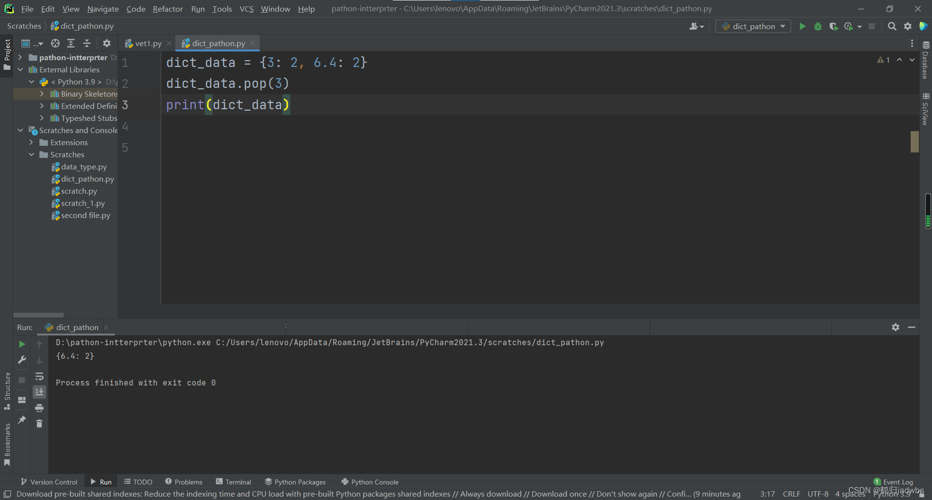This screenshot has height=500, width=932.
Task: Open Project view mode dropdown
Action: 32,43
